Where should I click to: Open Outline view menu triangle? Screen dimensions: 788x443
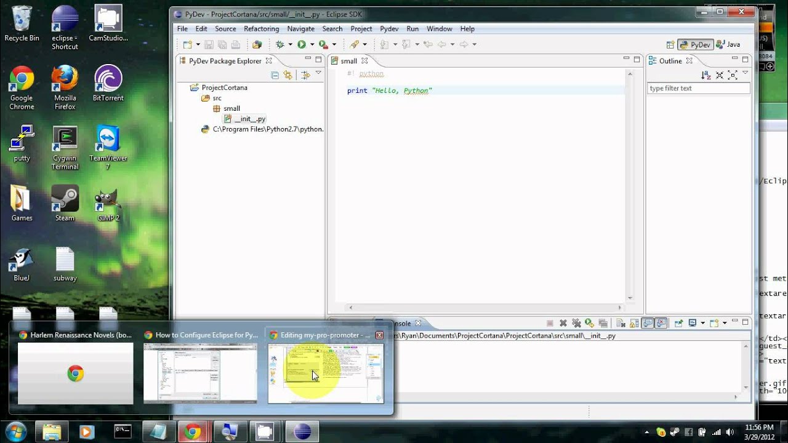(x=746, y=73)
